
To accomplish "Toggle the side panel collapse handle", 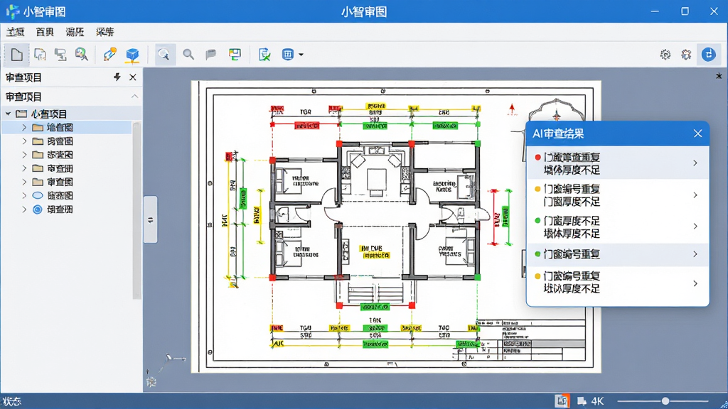I will pos(150,220).
